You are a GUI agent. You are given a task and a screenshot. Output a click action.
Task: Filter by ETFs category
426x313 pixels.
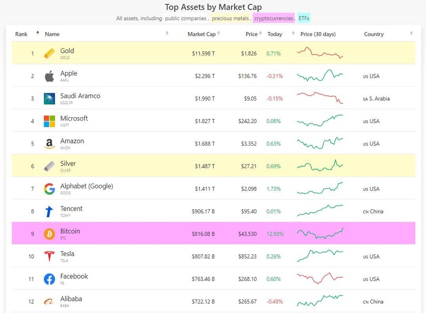tap(304, 18)
